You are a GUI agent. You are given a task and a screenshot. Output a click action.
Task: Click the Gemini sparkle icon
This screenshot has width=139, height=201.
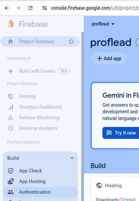coord(11,71)
